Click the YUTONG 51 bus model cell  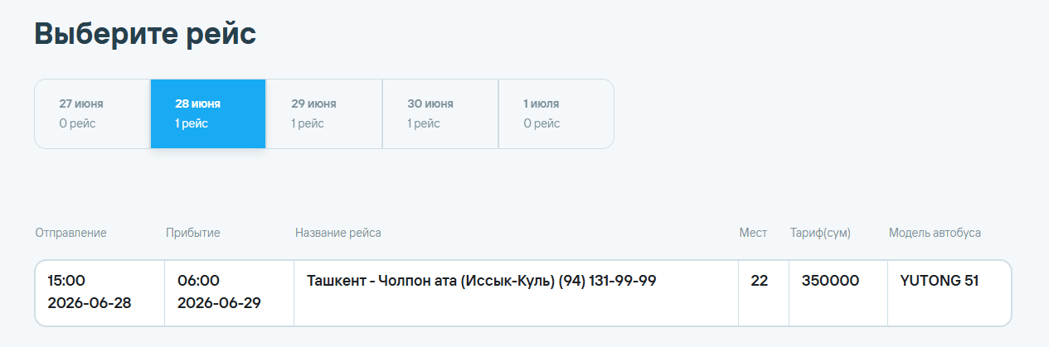pos(949,293)
